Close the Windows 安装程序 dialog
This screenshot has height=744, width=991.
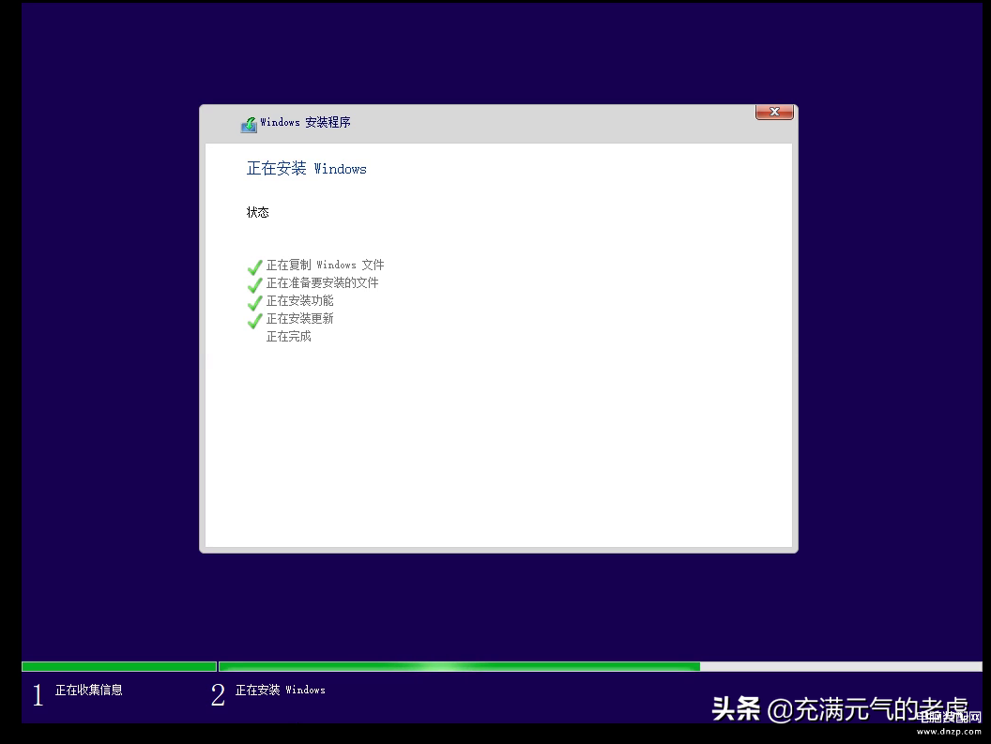(774, 112)
